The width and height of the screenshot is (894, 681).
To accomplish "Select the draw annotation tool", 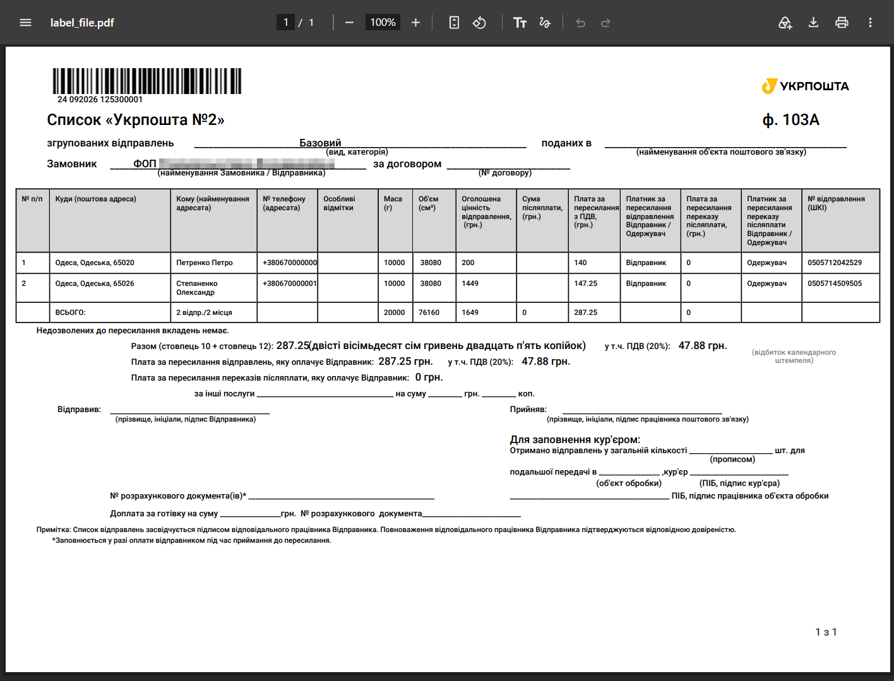I will click(x=545, y=23).
